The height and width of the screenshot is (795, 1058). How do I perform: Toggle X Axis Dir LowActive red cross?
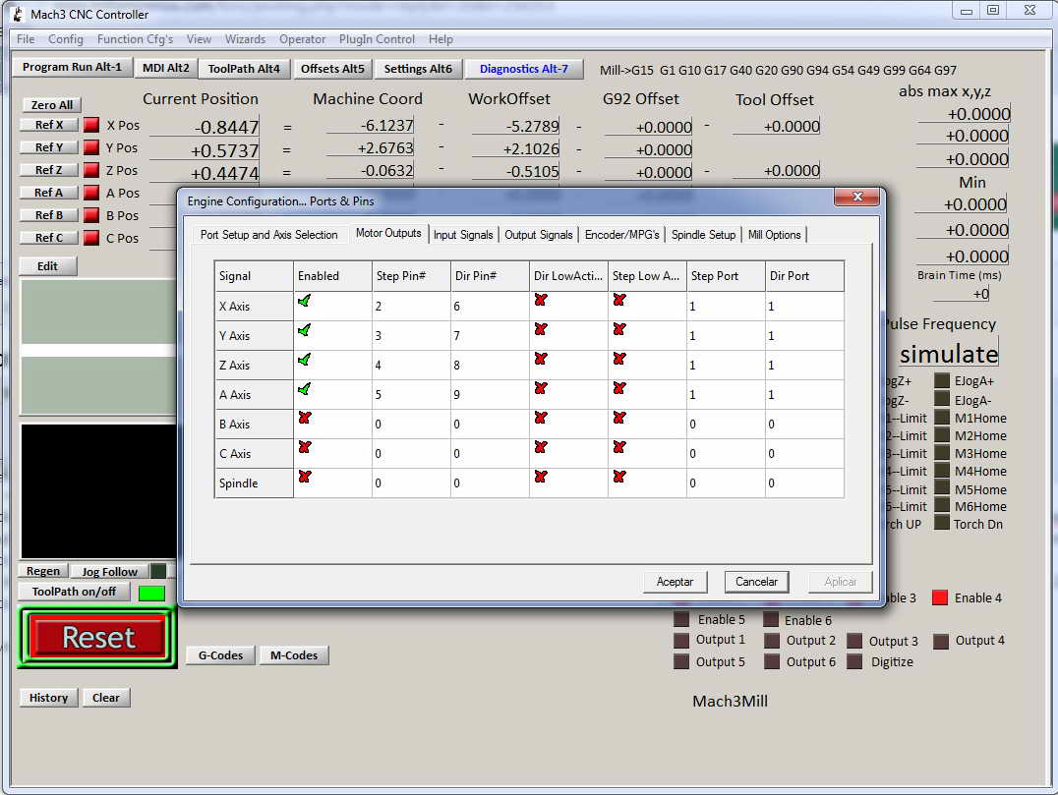pos(541,301)
